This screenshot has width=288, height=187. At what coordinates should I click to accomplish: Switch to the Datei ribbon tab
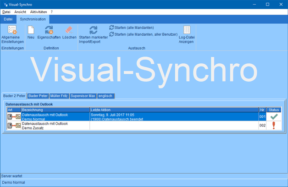click(x=8, y=19)
